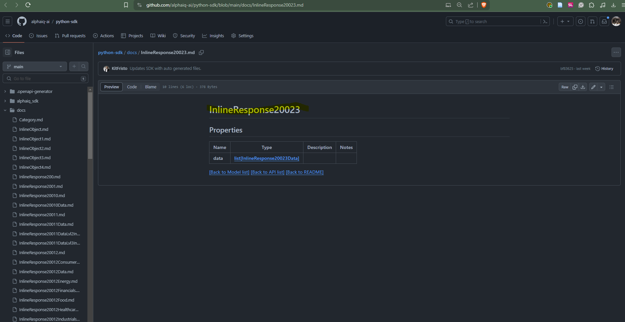Open the notifications inbox icon
Screen dimensions: 625x322
coord(604,21)
